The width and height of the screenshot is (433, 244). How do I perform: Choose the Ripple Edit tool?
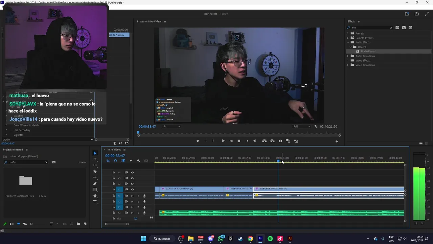pos(95,165)
